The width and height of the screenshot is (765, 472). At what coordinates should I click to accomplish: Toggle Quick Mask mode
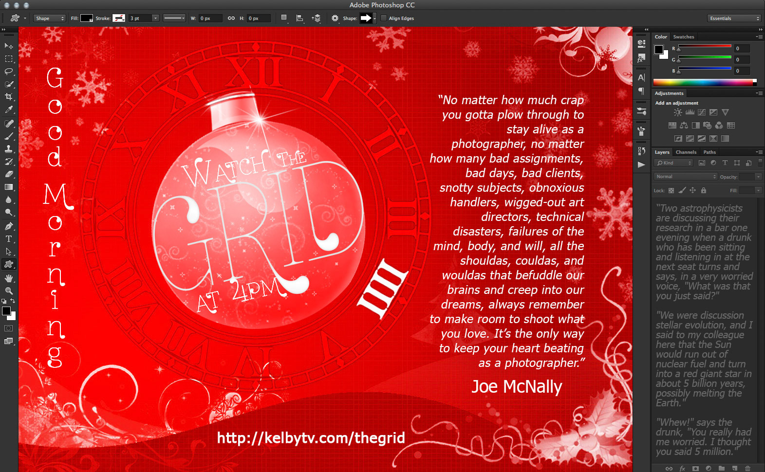click(x=9, y=328)
